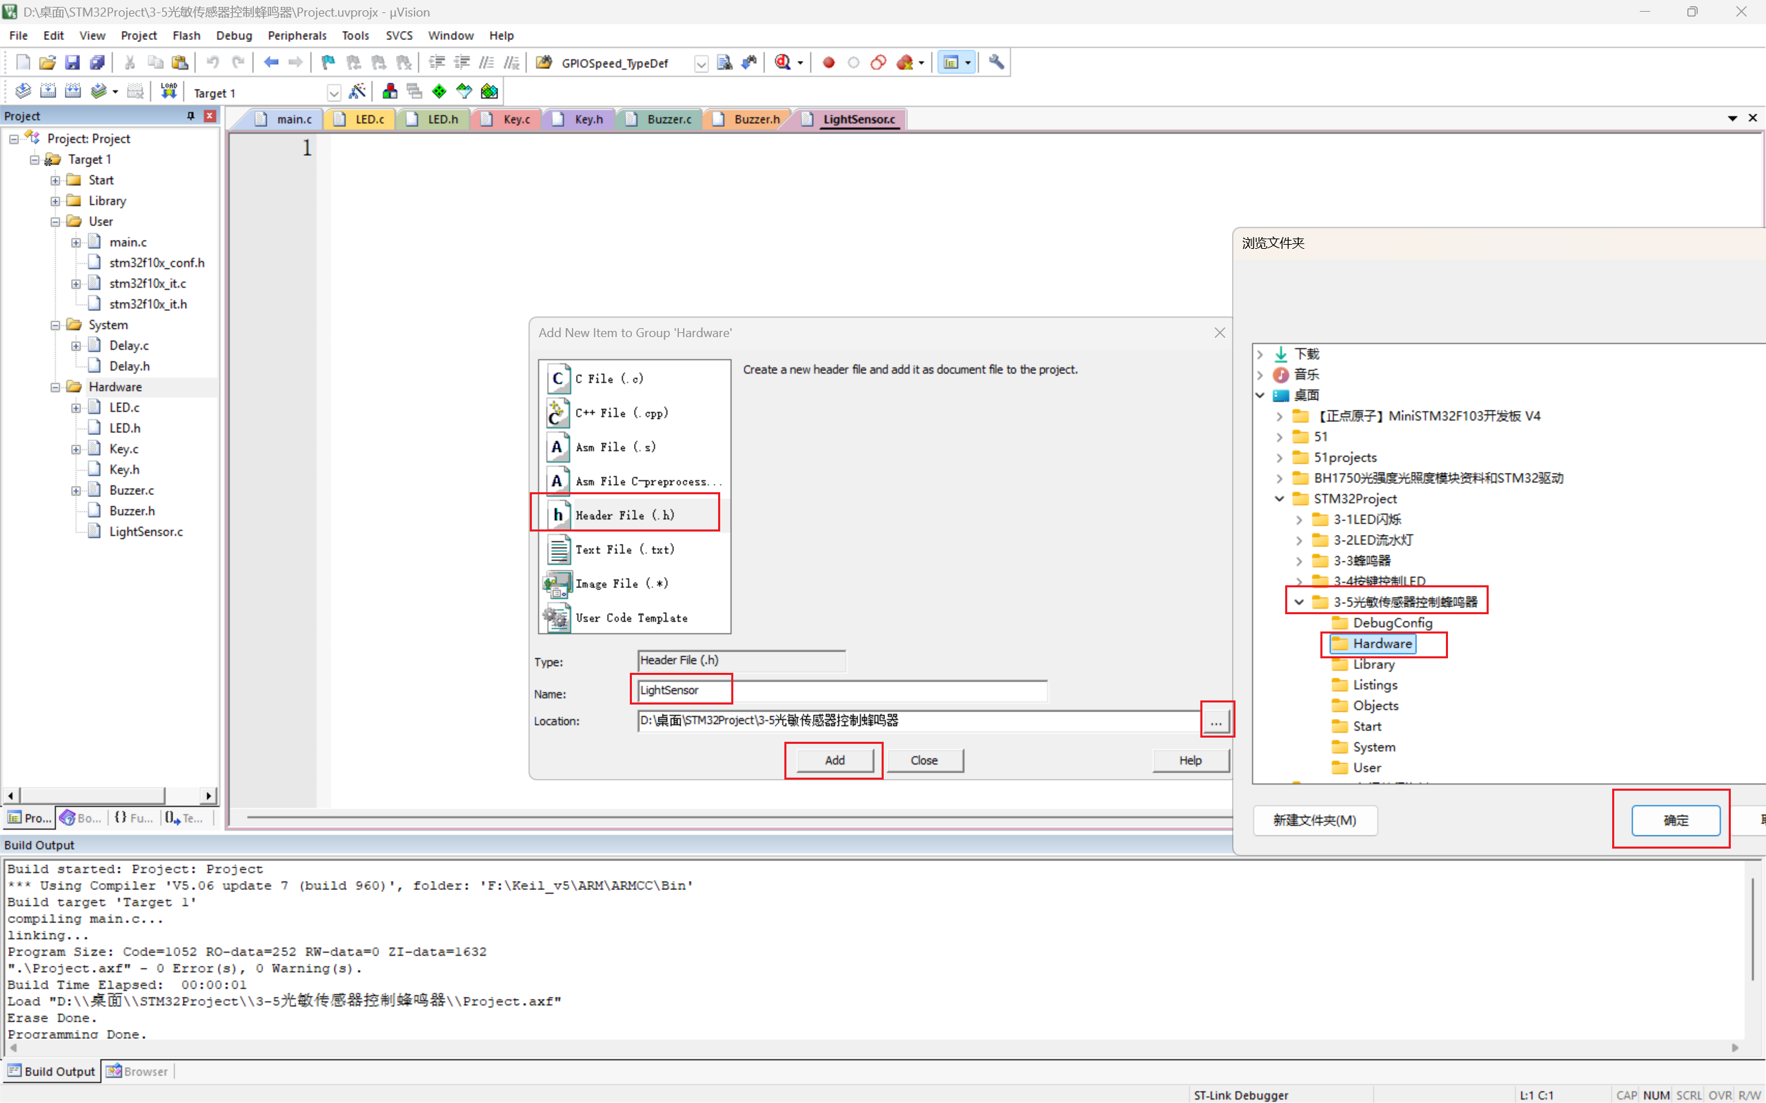Collapse the Hardware group in project tree
This screenshot has height=1103, width=1766.
click(55, 387)
